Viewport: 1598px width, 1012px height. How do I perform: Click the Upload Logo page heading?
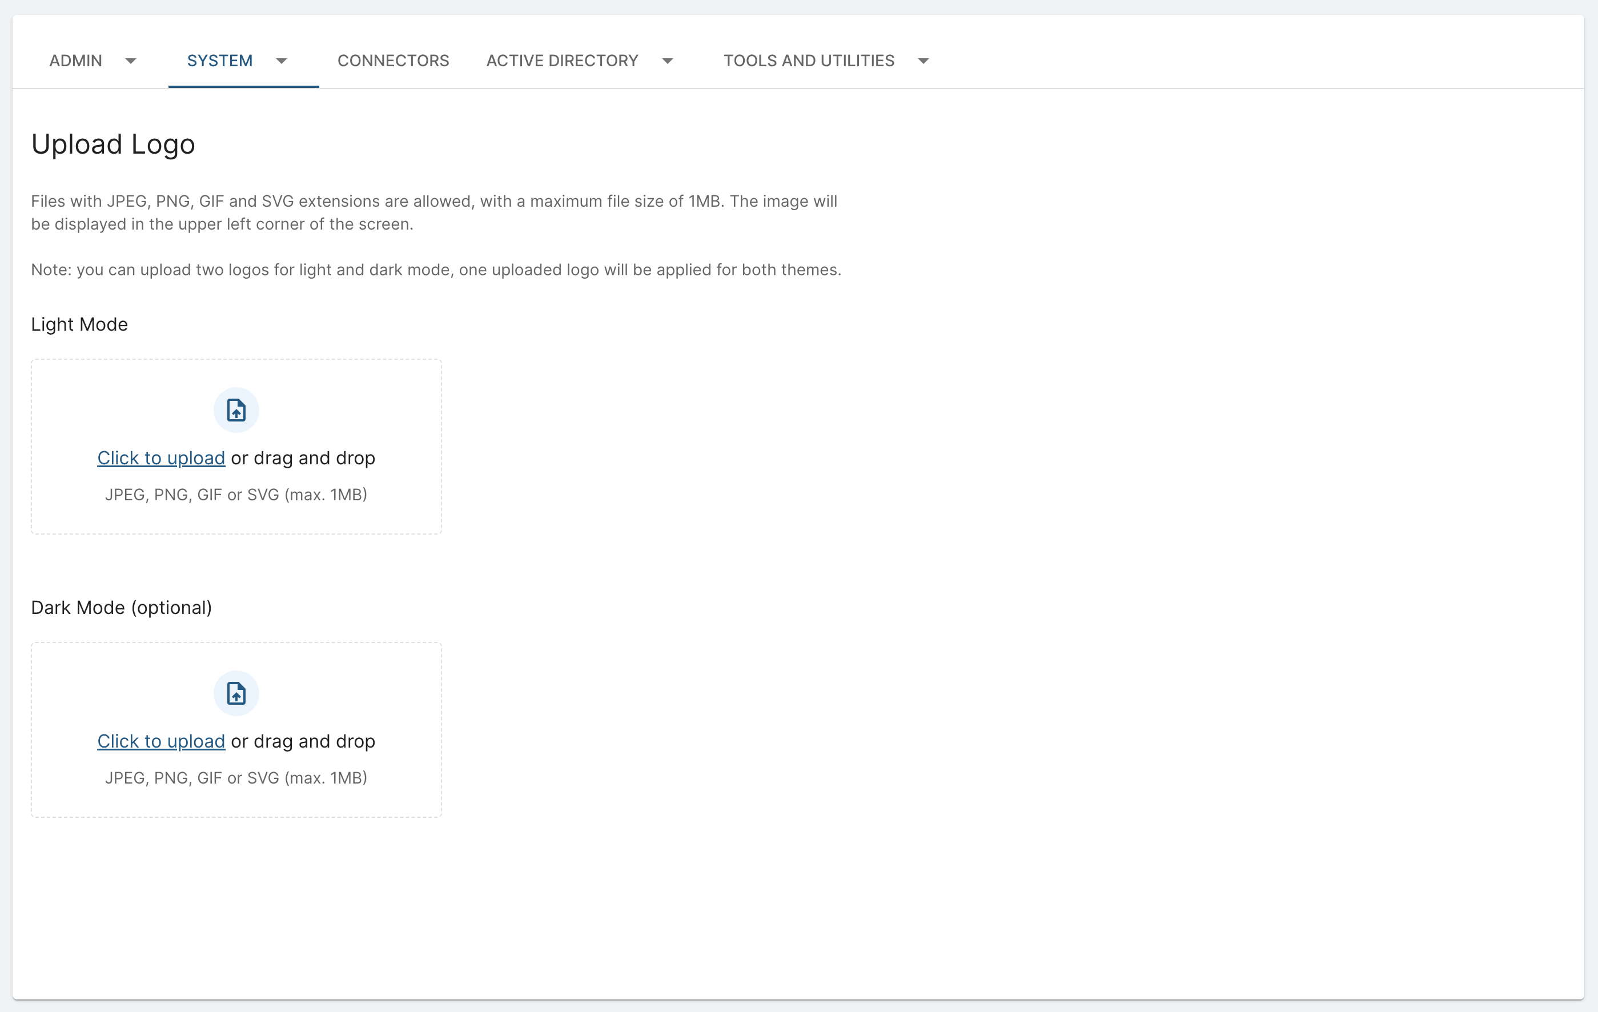point(114,144)
